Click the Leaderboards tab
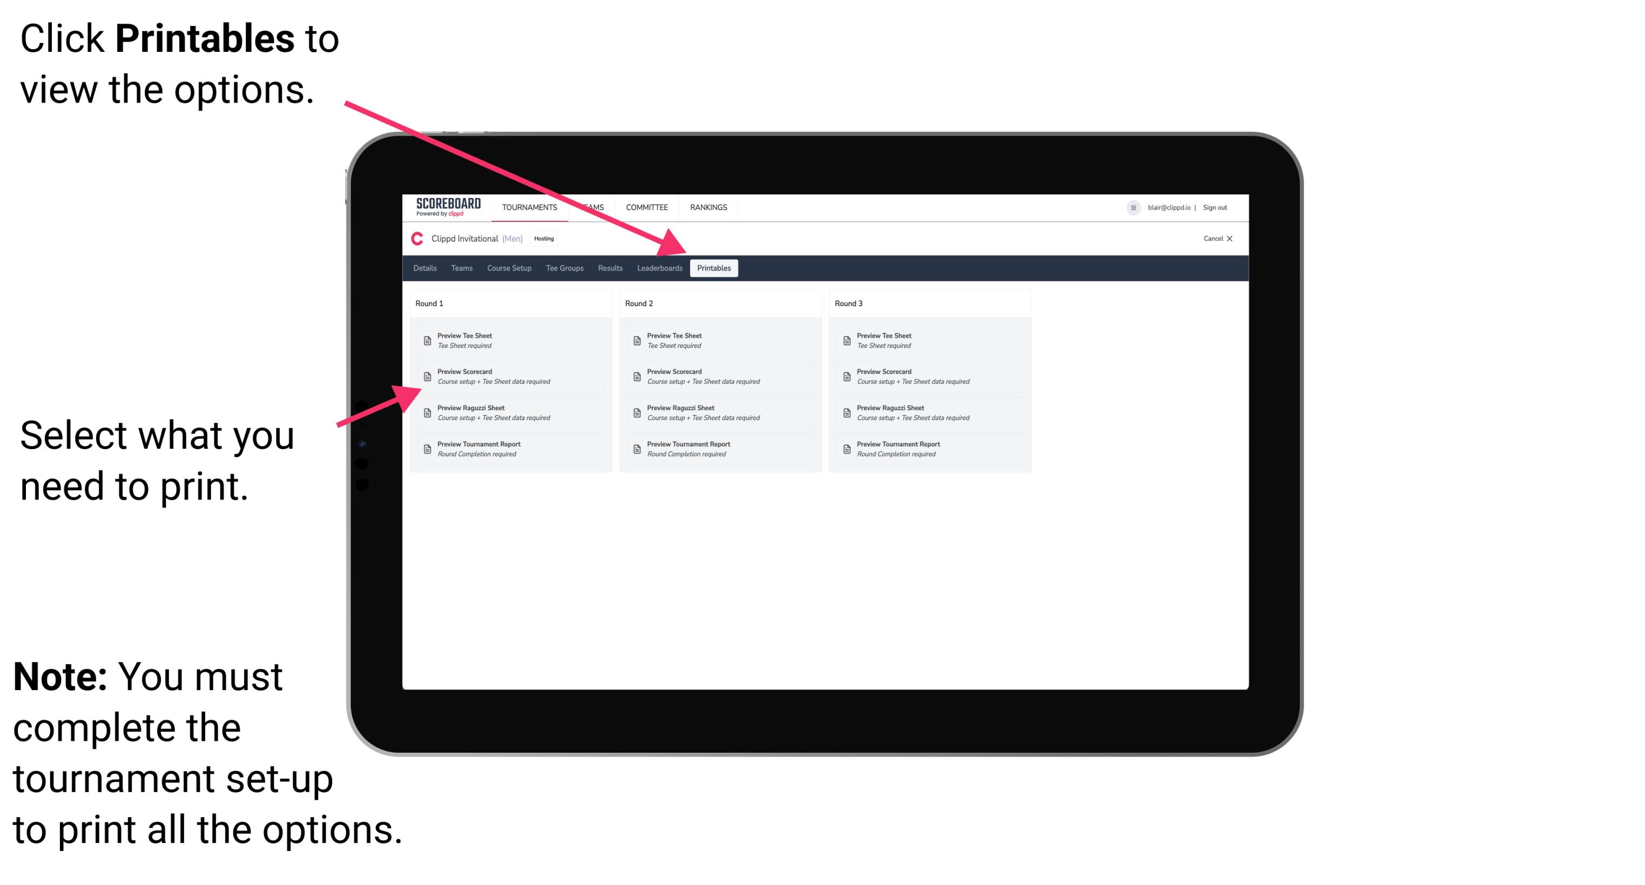1645x885 pixels. (x=658, y=268)
